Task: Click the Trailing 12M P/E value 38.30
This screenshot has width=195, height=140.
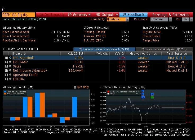Action: pos(125,32)
